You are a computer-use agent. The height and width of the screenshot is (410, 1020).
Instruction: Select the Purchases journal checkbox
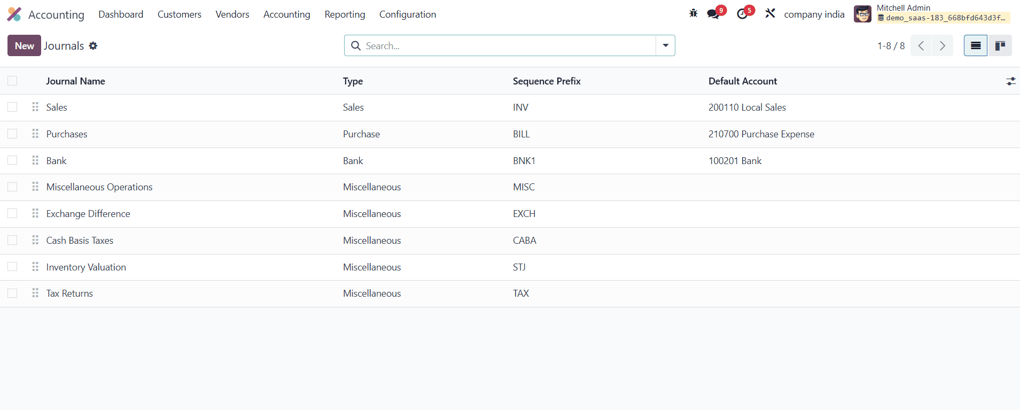tap(12, 134)
